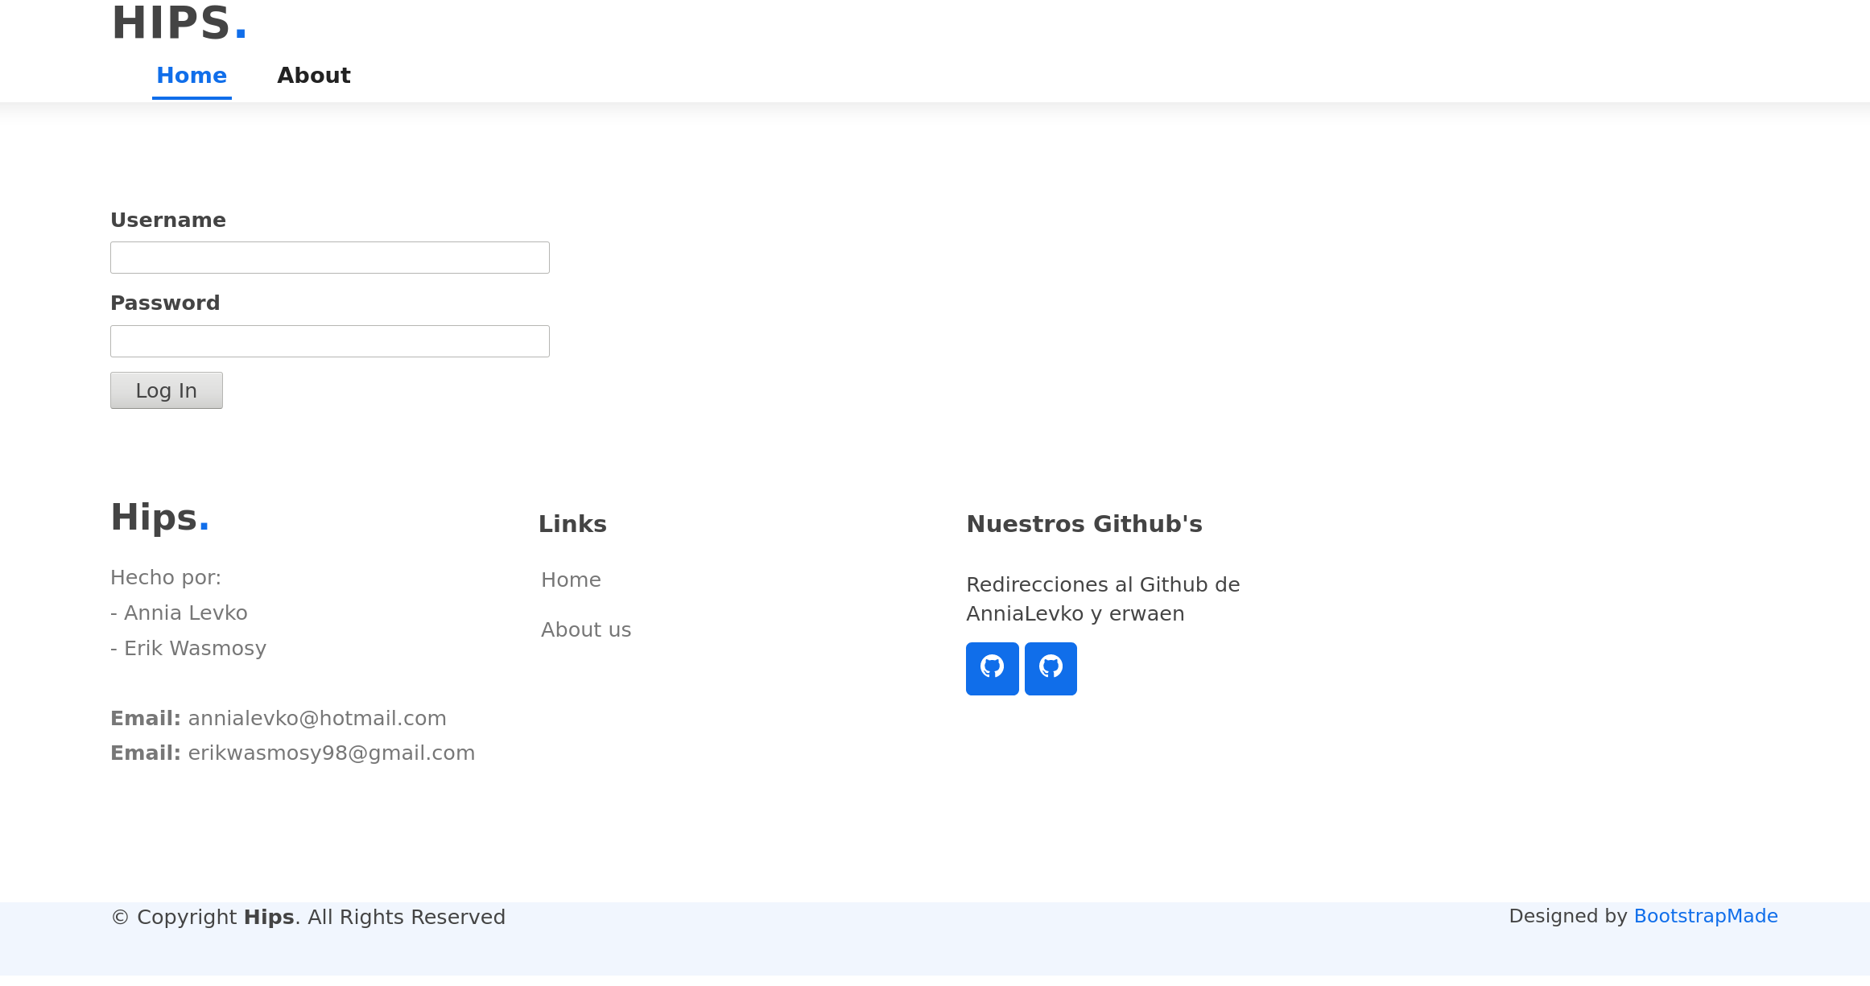Select the Home navigation tab
The height and width of the screenshot is (986, 1870).
[192, 76]
